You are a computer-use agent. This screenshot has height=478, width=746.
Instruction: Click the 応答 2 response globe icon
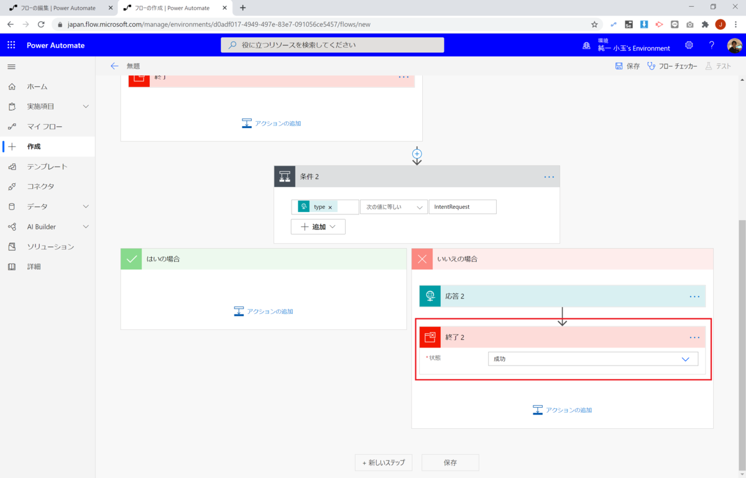tap(430, 296)
